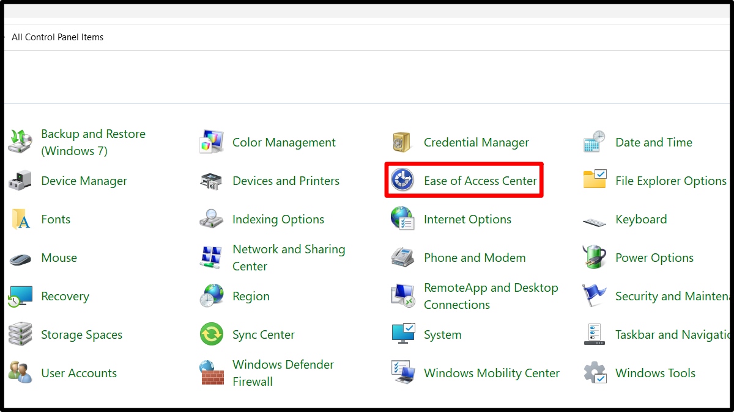
Task: Go to the Date and Time link
Action: pyautogui.click(x=654, y=142)
